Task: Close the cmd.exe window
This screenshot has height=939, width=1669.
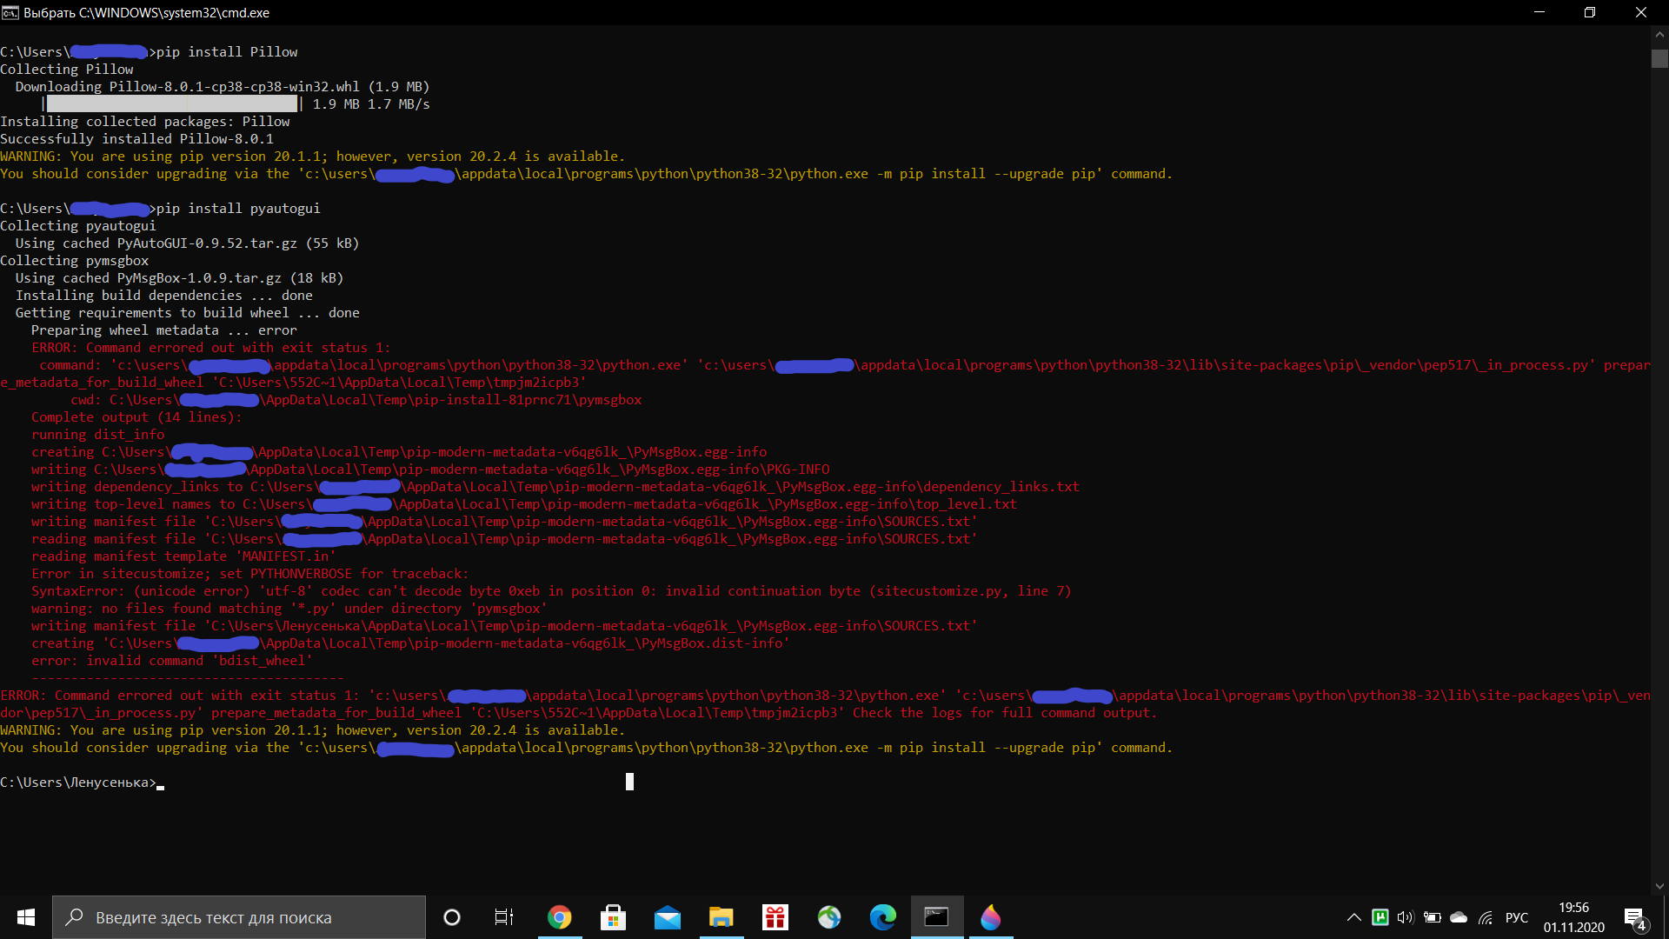Action: point(1641,12)
